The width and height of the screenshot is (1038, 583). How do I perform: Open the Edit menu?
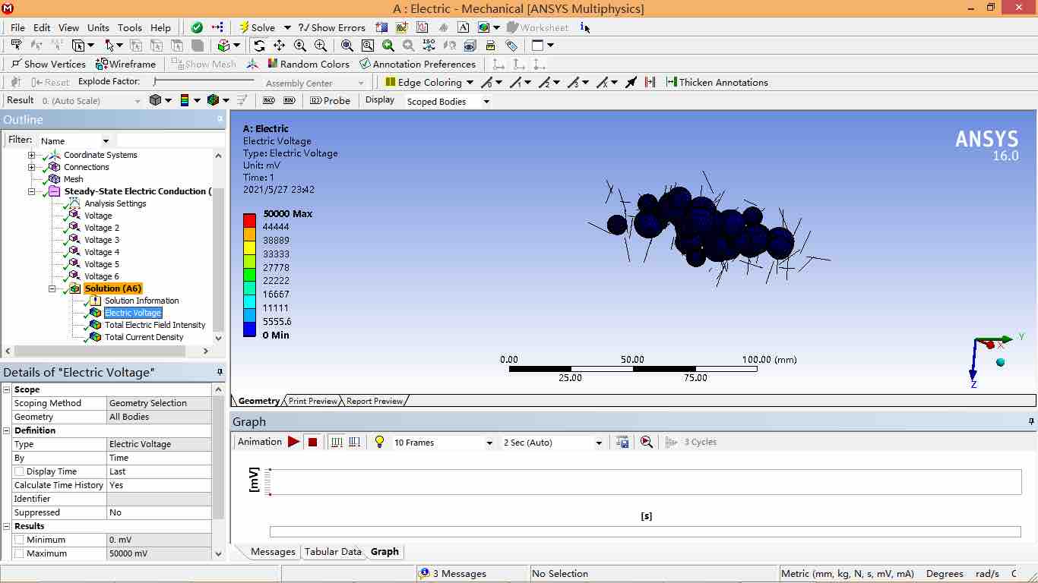tap(42, 27)
